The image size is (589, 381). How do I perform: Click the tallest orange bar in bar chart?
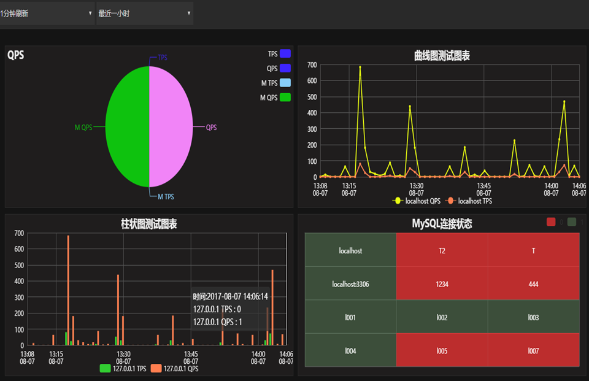68,290
